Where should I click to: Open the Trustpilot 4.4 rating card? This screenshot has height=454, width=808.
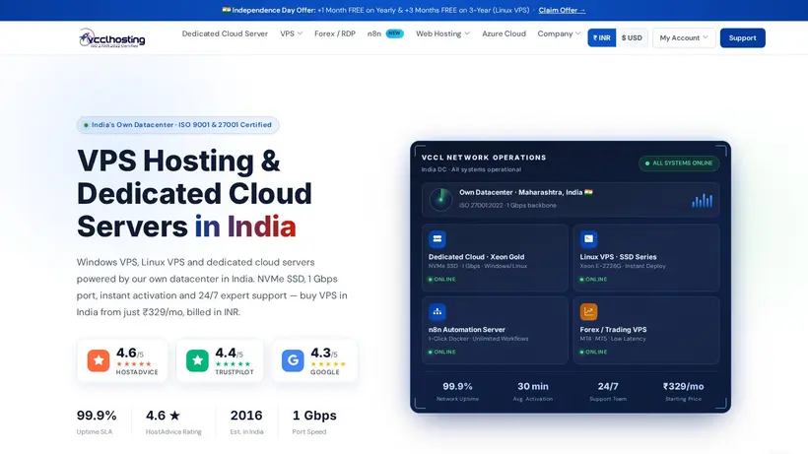220,360
